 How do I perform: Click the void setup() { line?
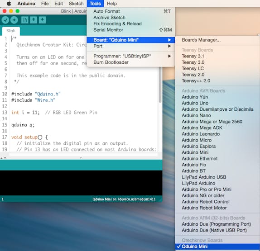[29, 137]
